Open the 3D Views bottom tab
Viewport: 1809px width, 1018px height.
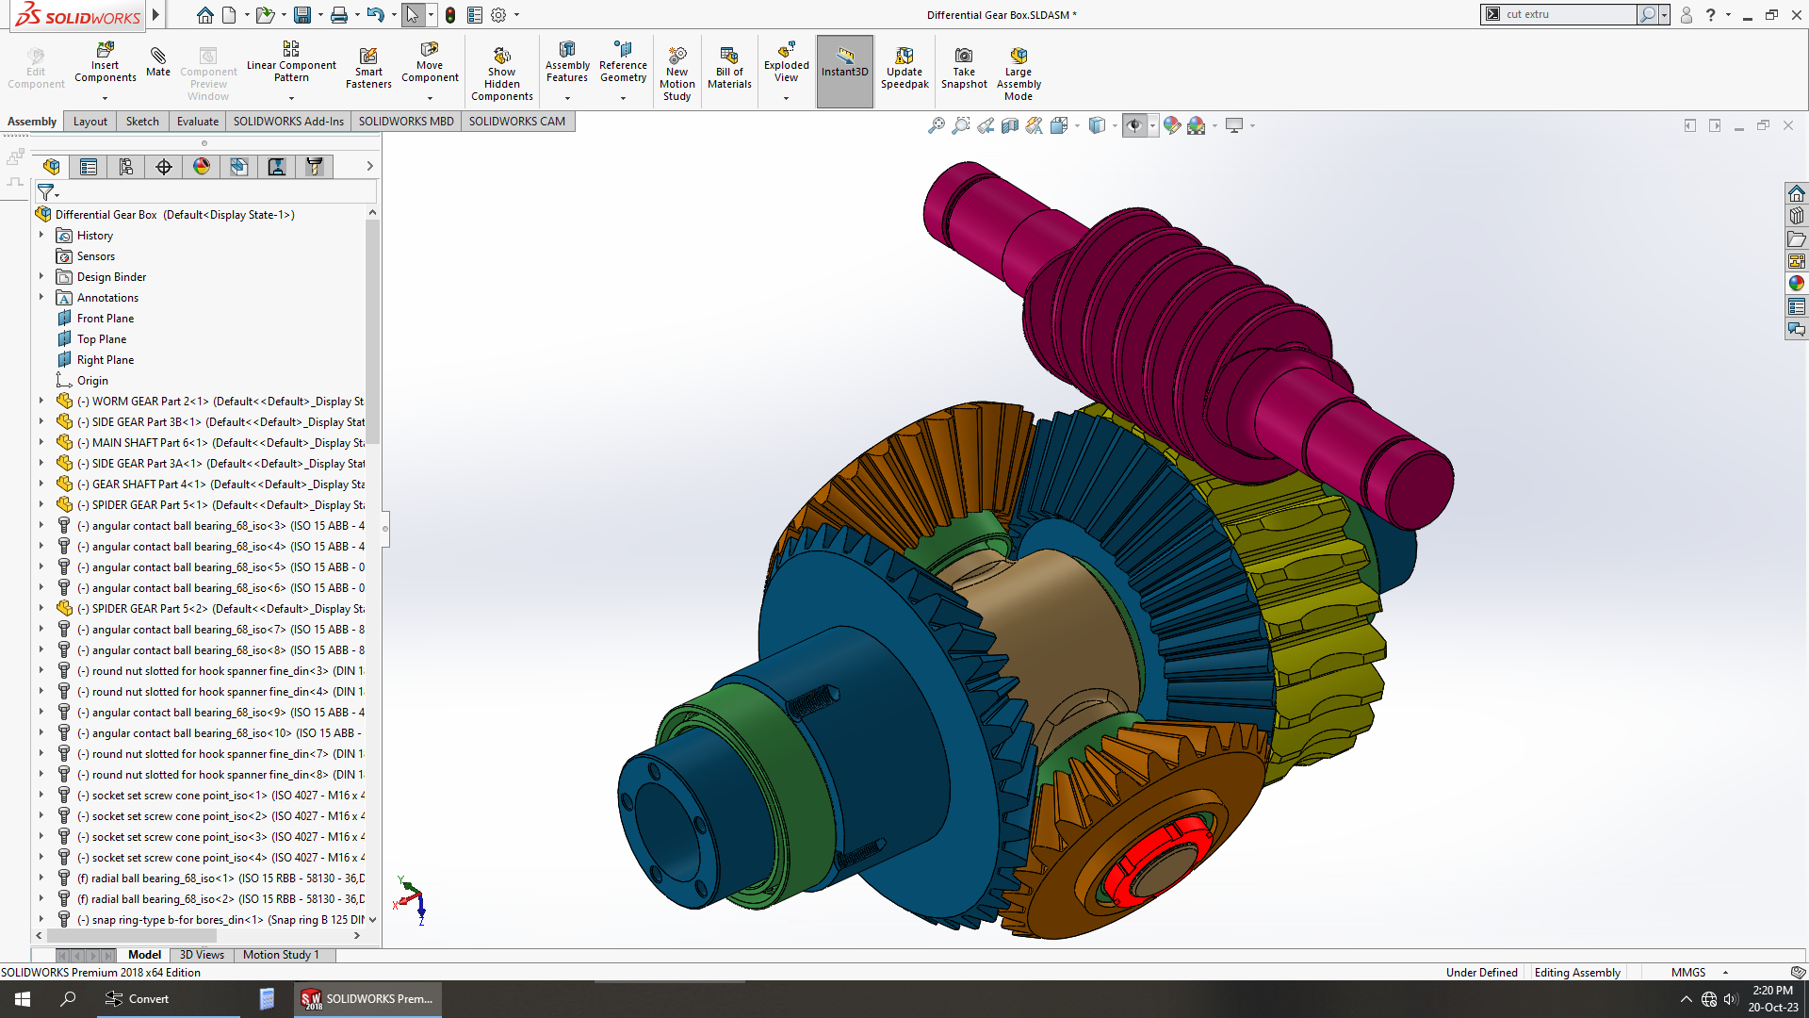click(202, 955)
